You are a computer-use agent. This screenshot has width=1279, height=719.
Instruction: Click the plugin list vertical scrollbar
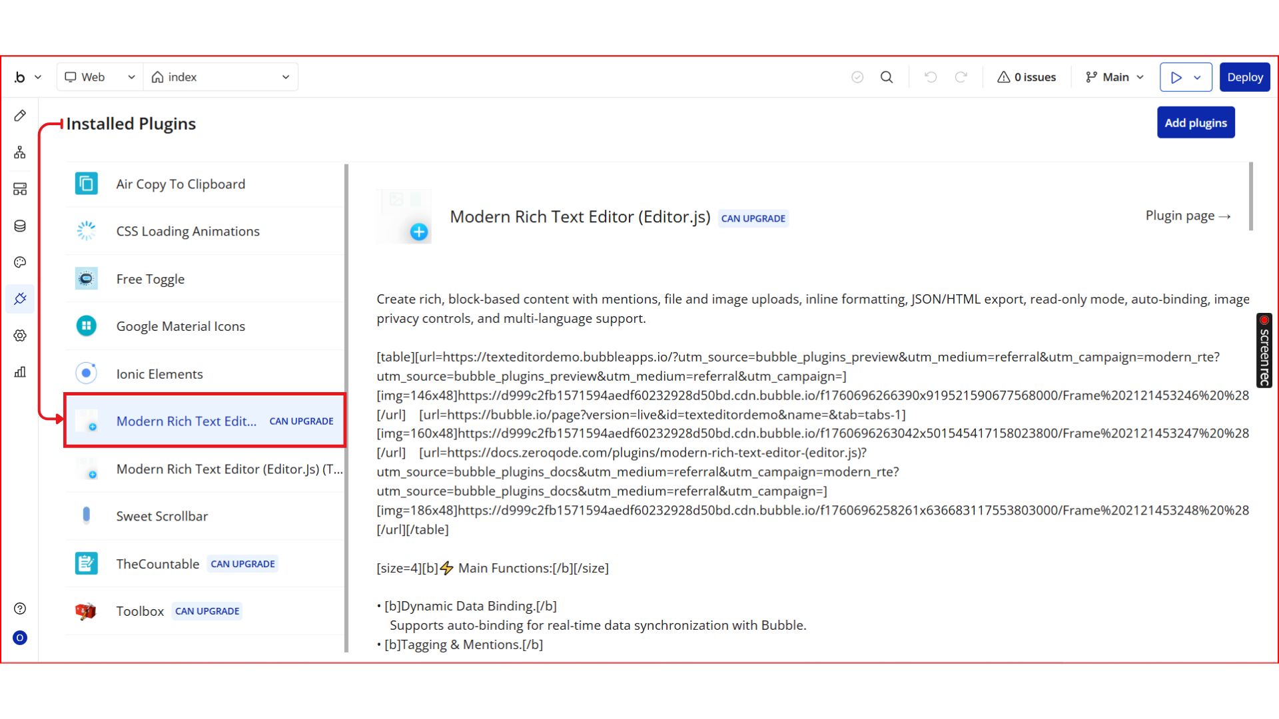[x=346, y=407]
